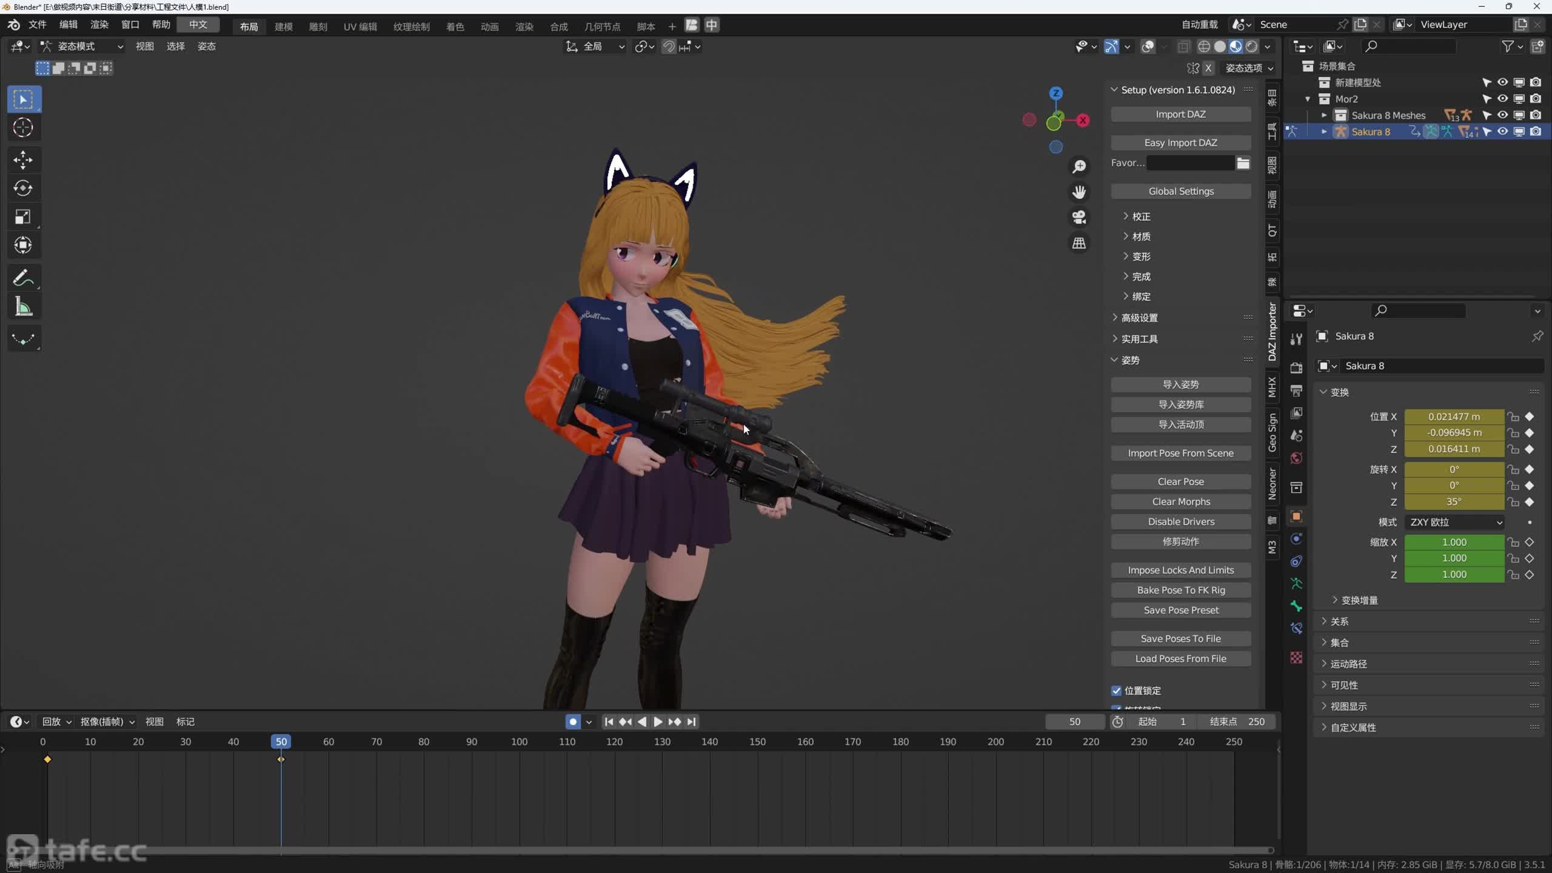Expand Sakura 8 Meshes tree item

pos(1324,115)
